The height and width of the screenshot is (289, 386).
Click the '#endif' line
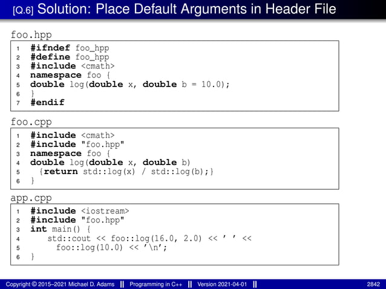[47, 102]
